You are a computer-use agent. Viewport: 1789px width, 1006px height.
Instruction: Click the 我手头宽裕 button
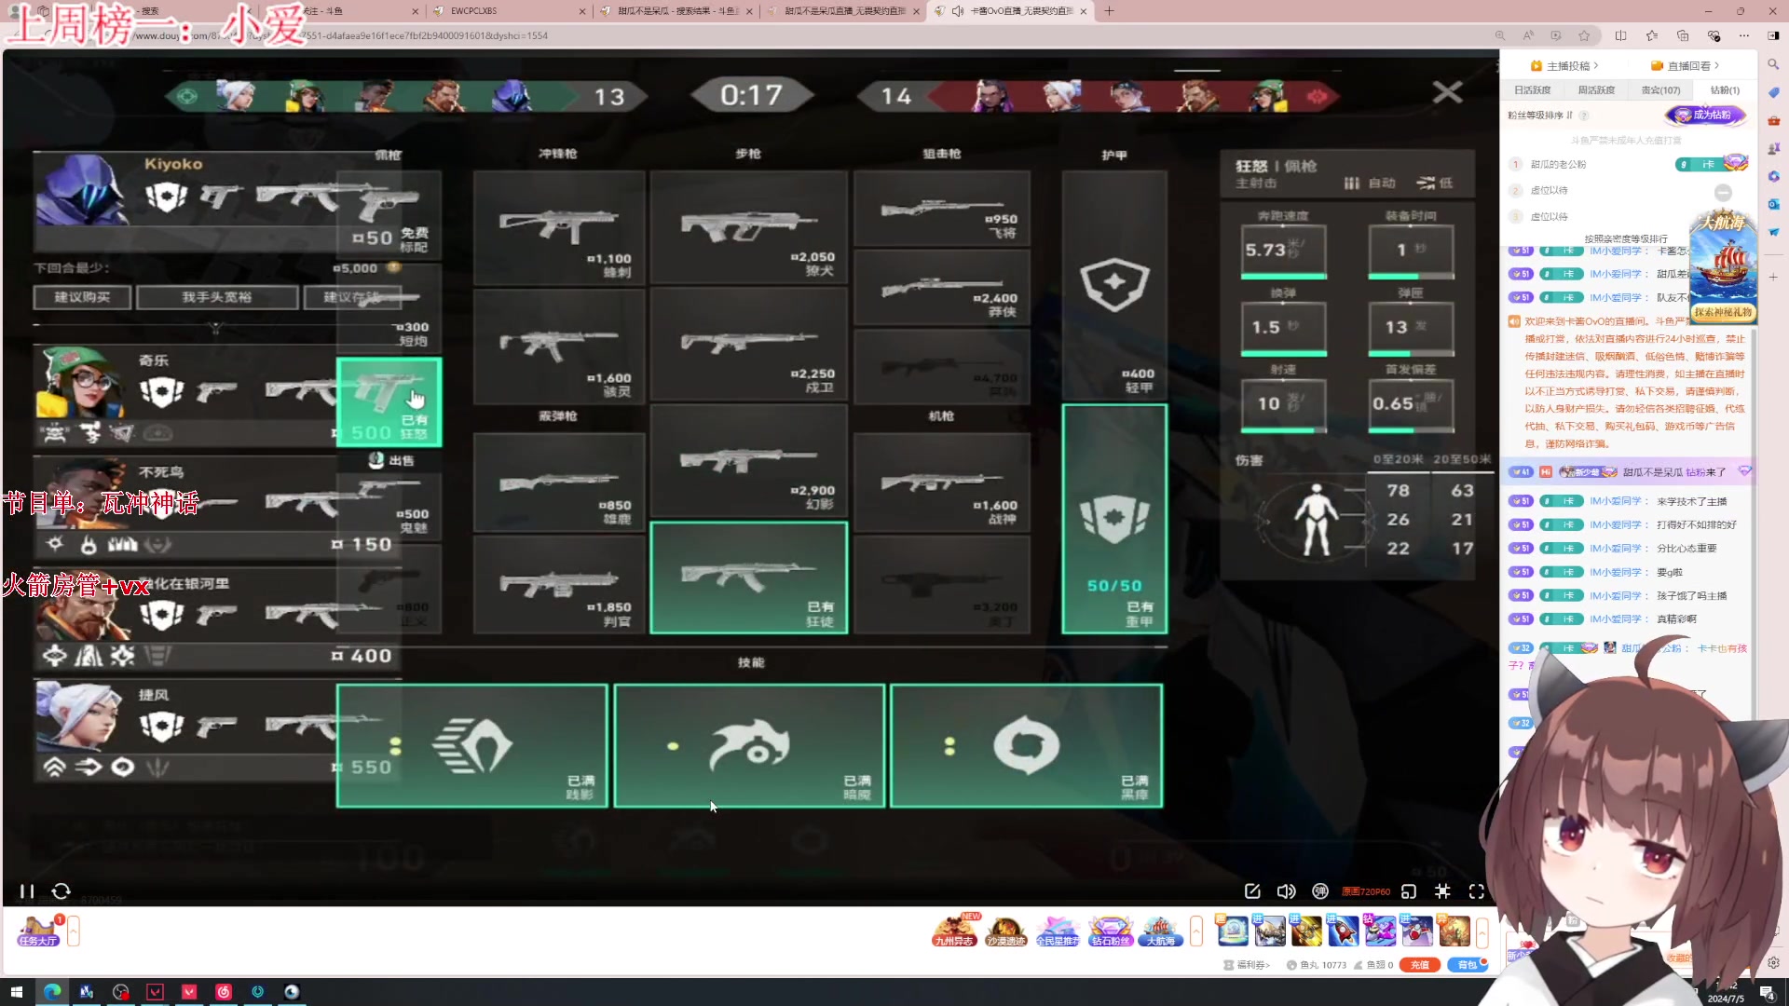click(x=217, y=297)
